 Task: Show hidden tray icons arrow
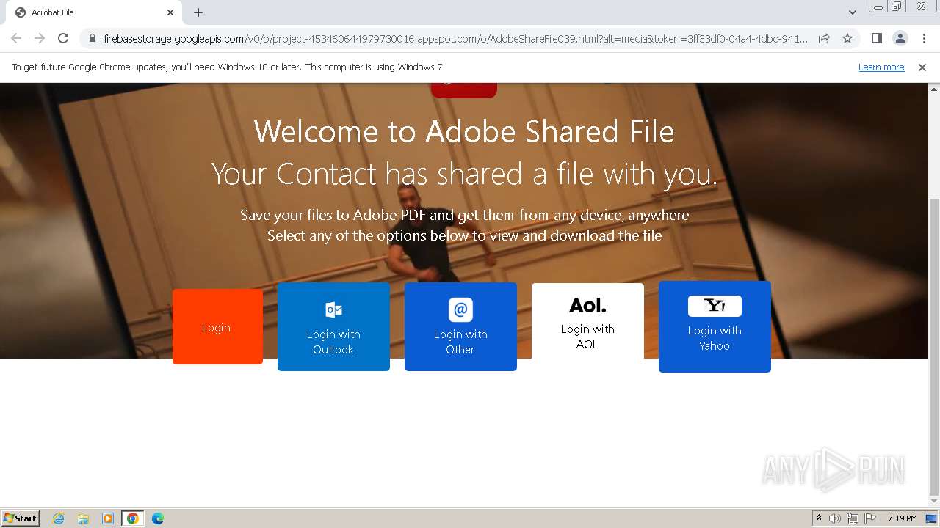[x=819, y=518]
